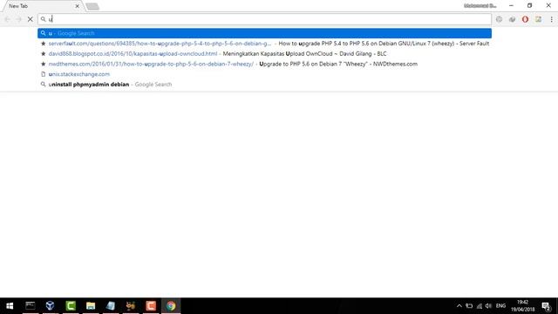
Task: Click the Google Chrome taskbar icon
Action: [171, 306]
